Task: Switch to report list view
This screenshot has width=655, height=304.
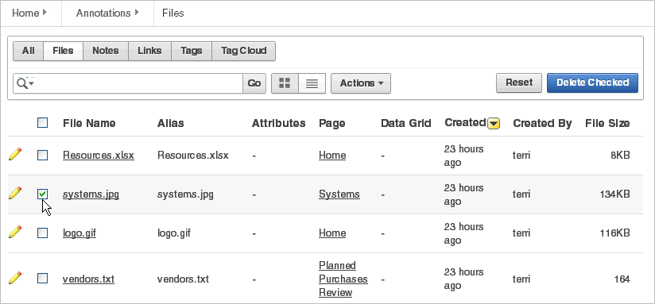Action: [312, 83]
